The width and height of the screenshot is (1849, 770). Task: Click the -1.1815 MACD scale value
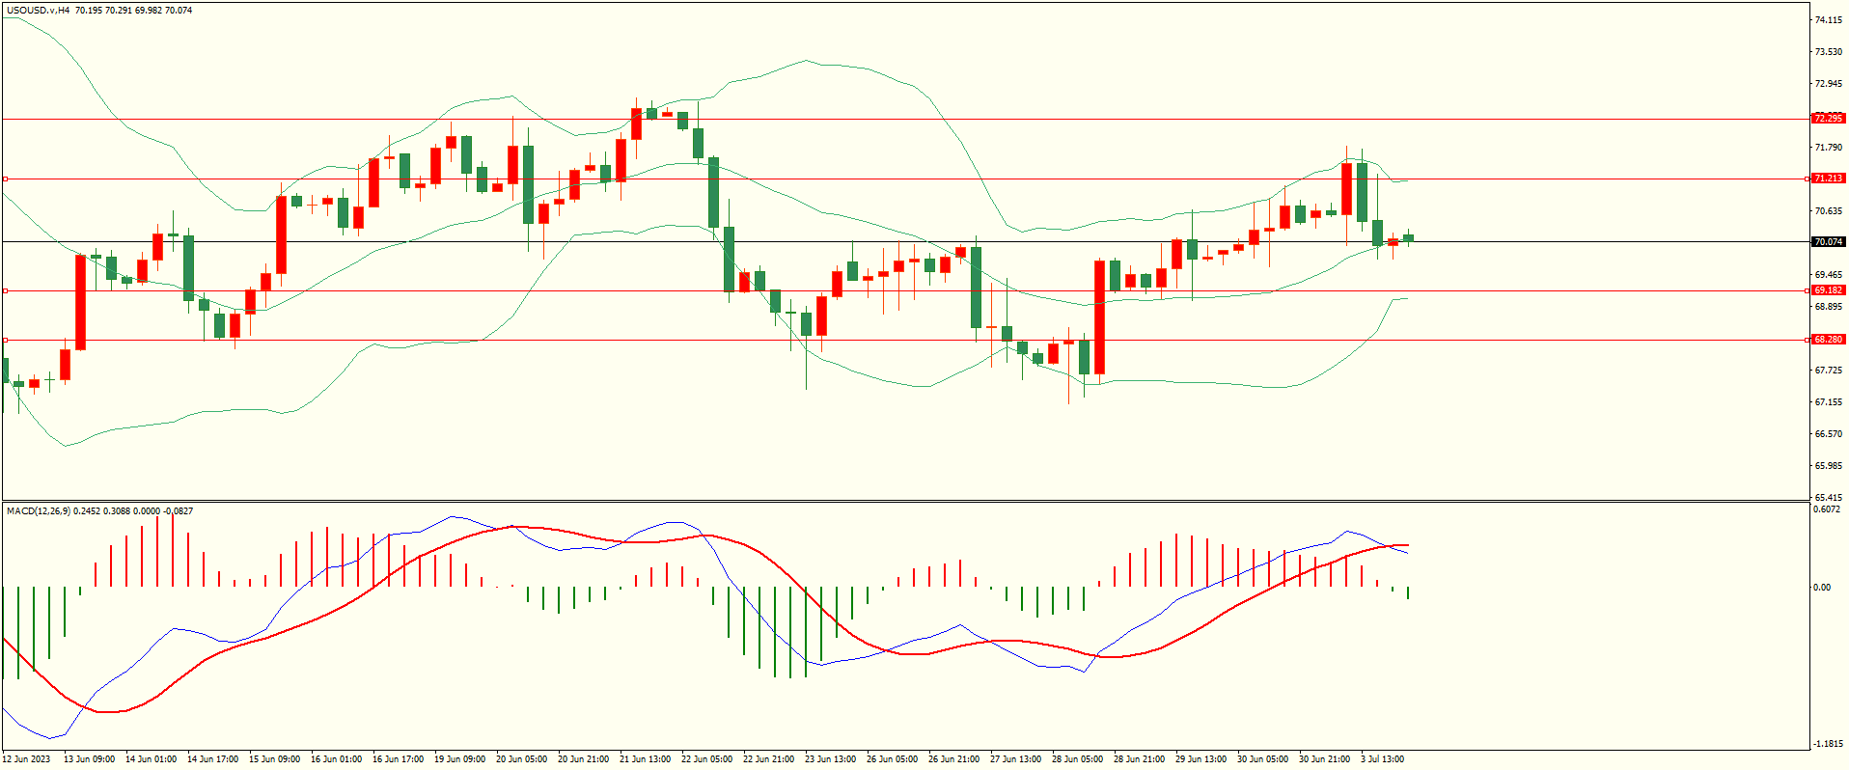point(1827,744)
